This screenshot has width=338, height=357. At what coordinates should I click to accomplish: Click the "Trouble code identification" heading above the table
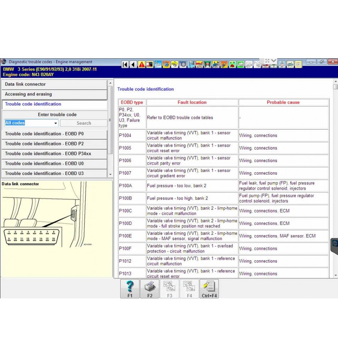click(145, 89)
